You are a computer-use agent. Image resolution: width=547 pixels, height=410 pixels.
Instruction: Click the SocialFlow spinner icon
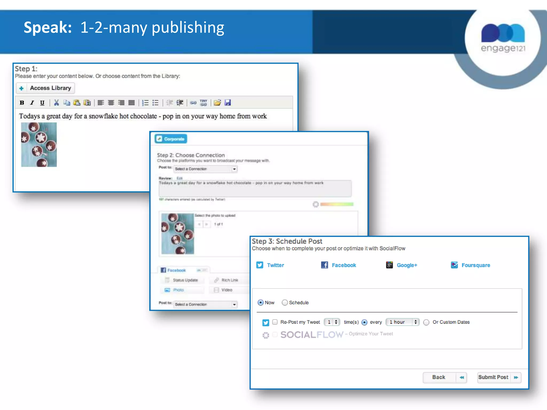(265, 335)
